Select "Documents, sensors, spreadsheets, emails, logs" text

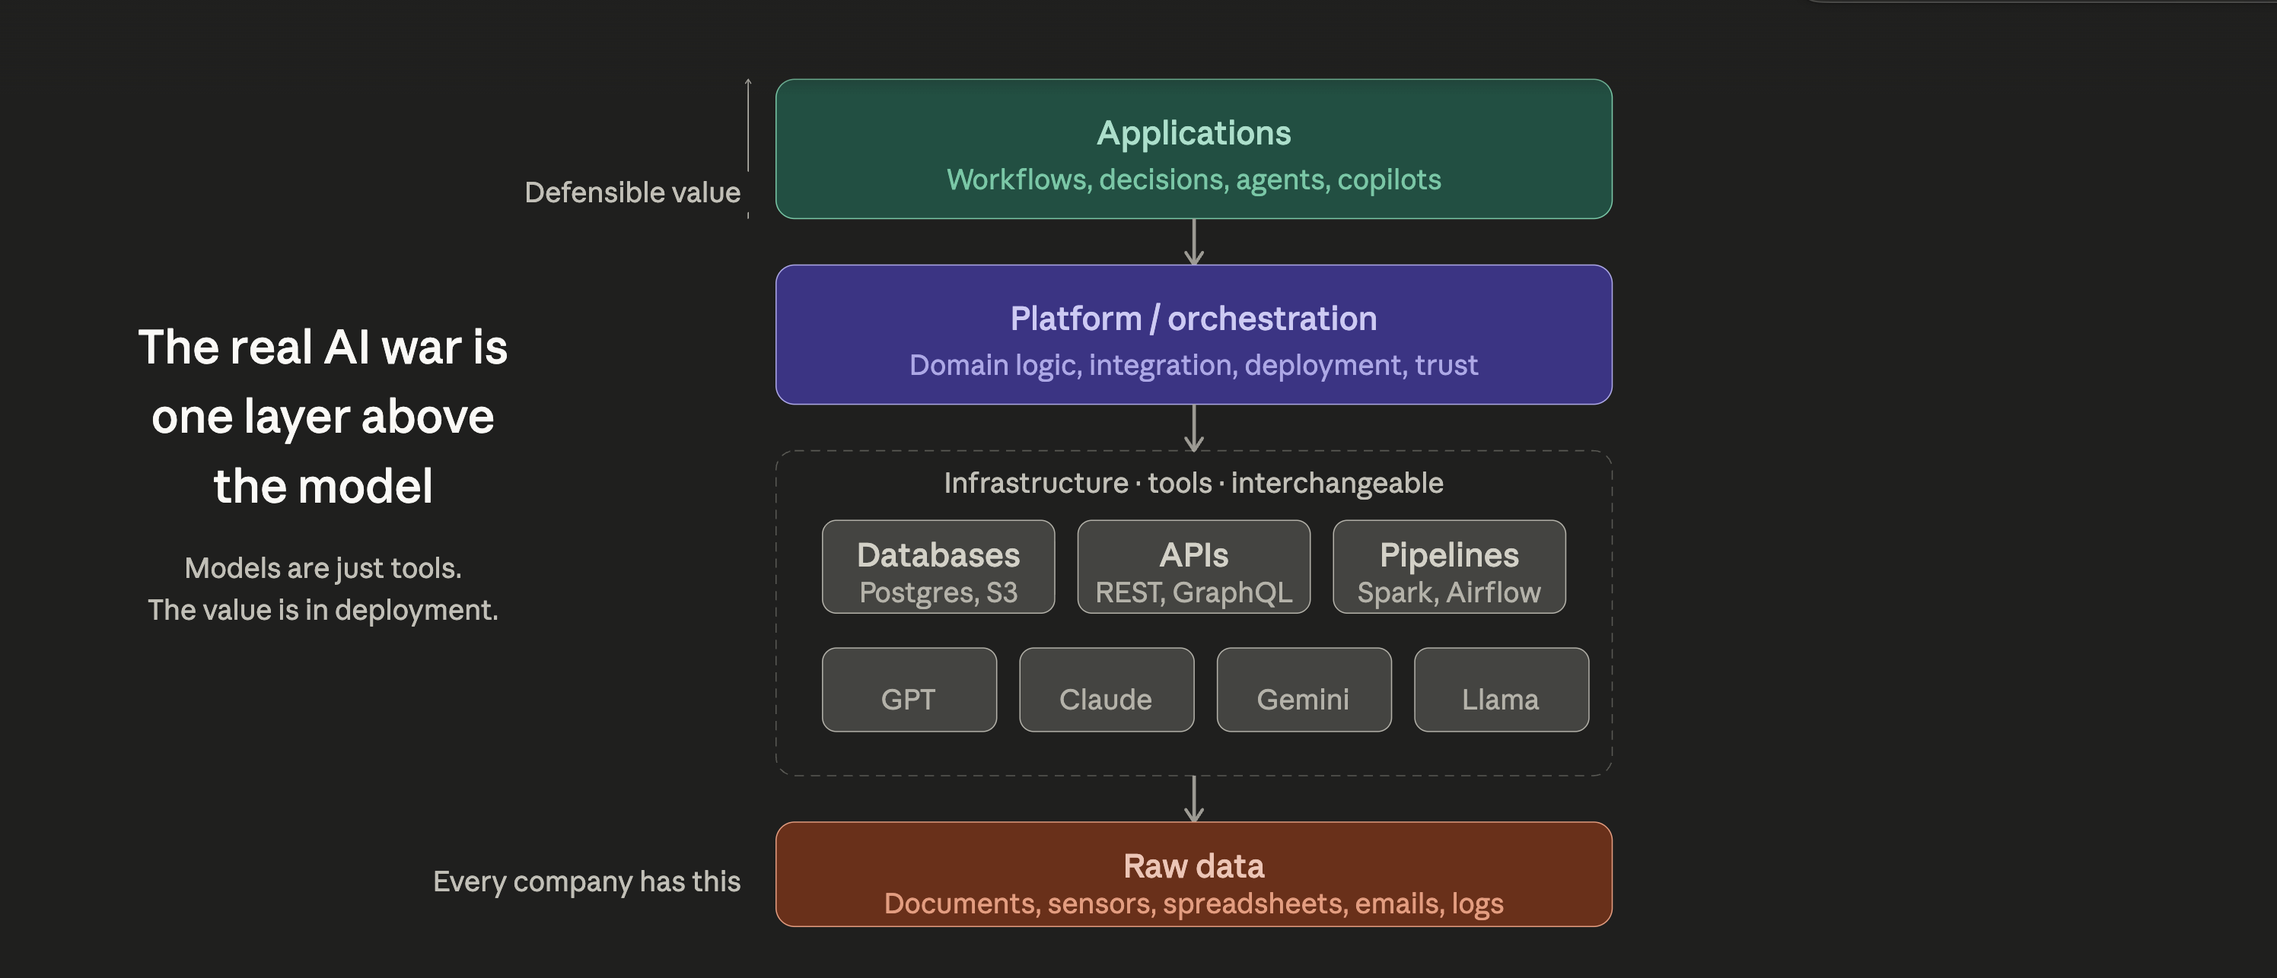pos(1193,903)
